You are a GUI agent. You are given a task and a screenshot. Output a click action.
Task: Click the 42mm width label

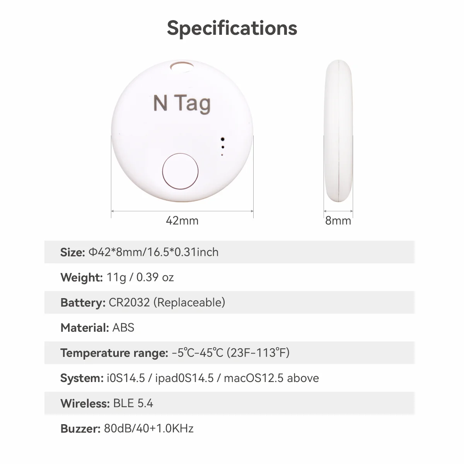pos(182,221)
